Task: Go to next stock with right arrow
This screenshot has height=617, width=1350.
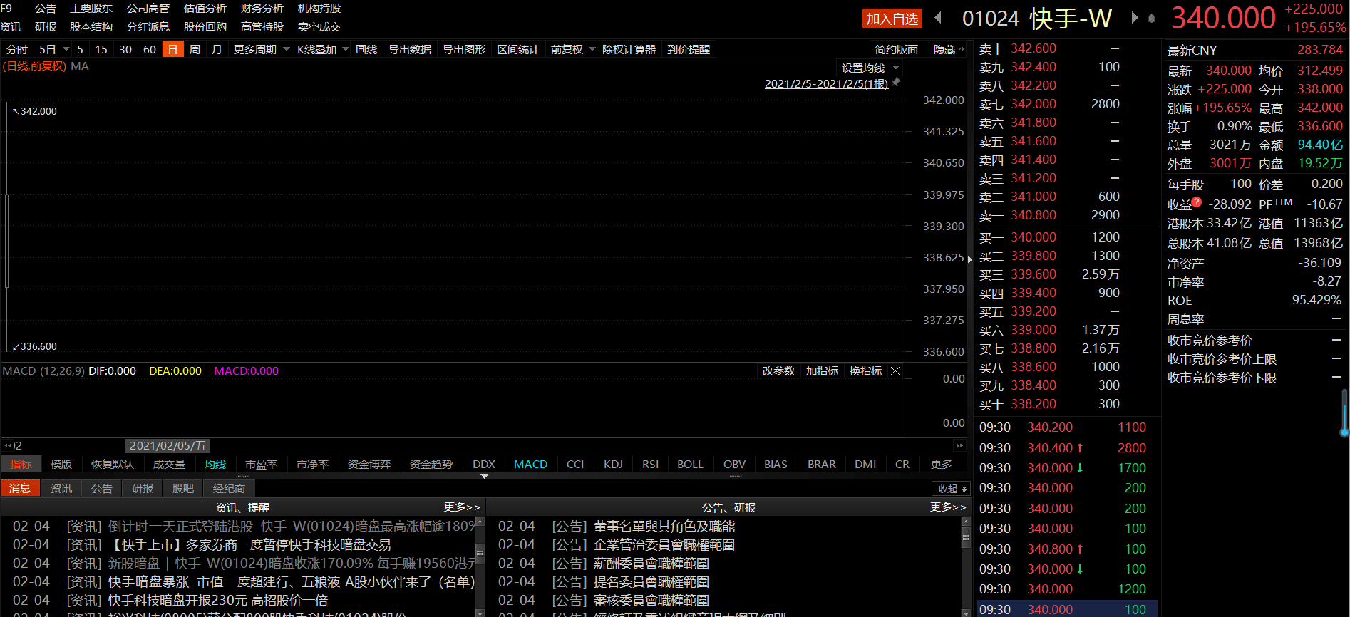Action: pyautogui.click(x=1135, y=17)
